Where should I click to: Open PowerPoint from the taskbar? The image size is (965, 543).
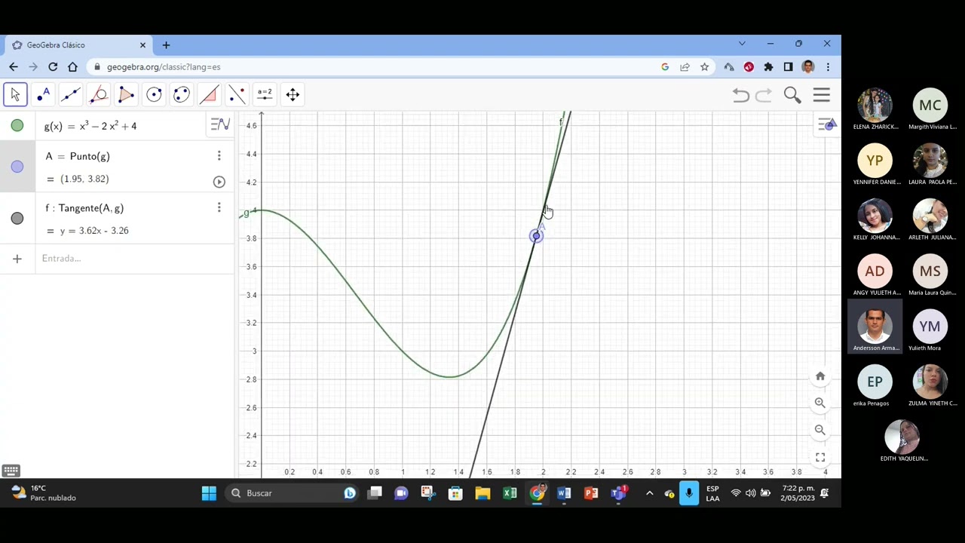(591, 493)
